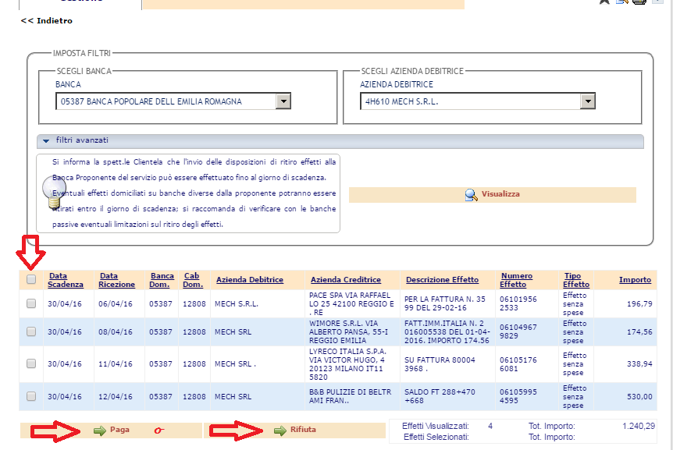The height and width of the screenshot is (450, 673).
Task: Check the WIMORE S.R.L. row checkbox
Action: pos(31,331)
